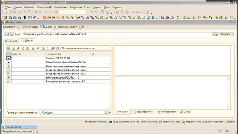238x134 pixels.
Task: Uncheck the Шлифовальная вращательно-орбитальная row checkbox
Action: click(x=9, y=62)
